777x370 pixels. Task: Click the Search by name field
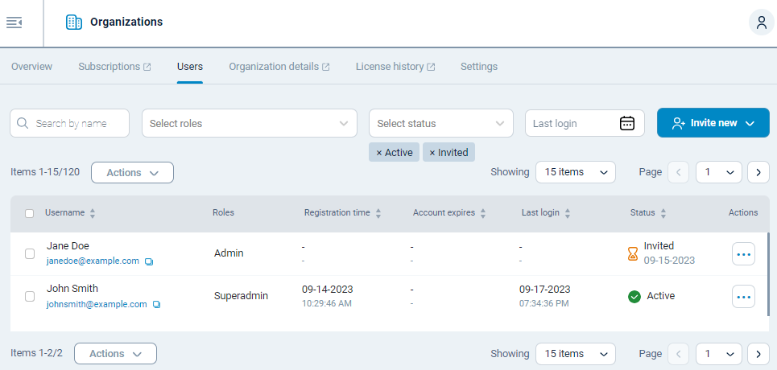(x=70, y=123)
